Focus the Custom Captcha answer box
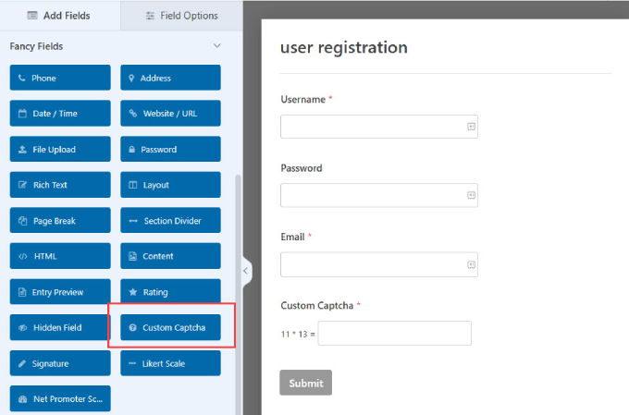 [394, 333]
